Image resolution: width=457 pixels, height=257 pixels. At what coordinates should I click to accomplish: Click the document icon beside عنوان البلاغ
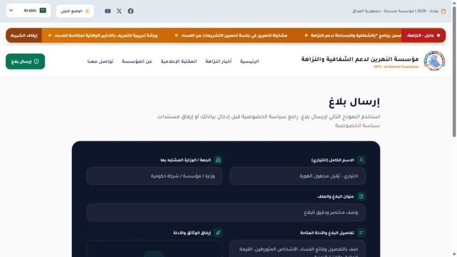361,196
